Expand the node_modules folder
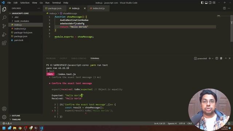 26,21
